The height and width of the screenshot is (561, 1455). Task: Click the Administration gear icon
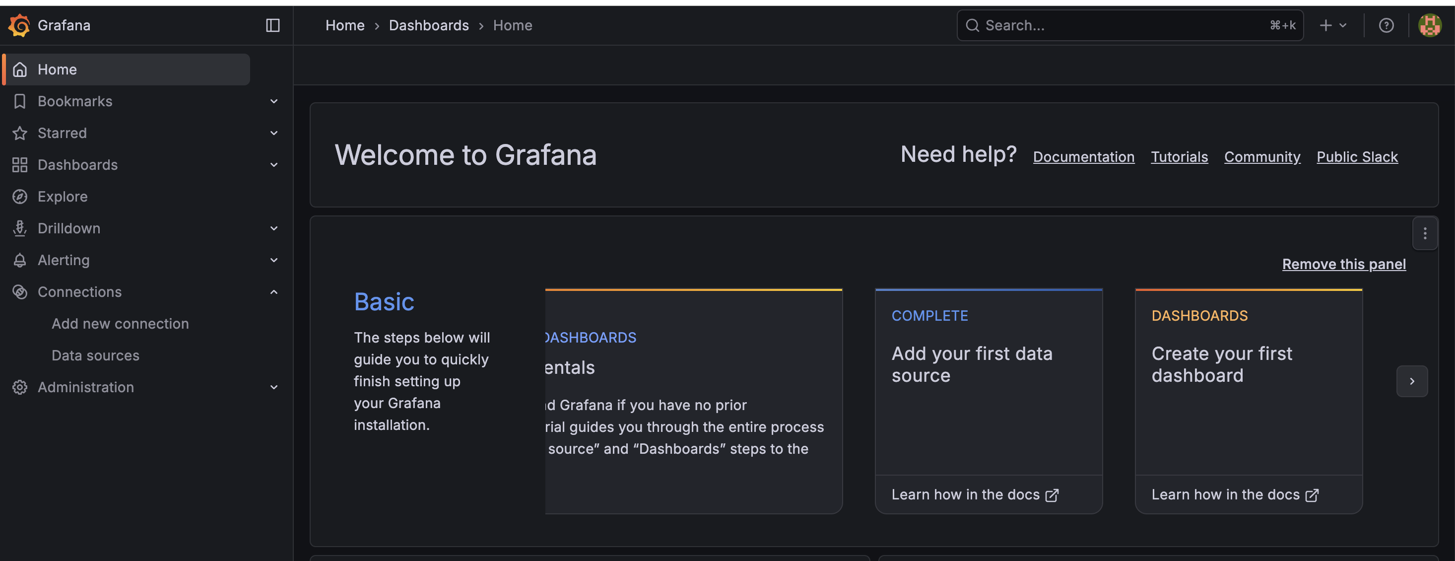click(20, 387)
